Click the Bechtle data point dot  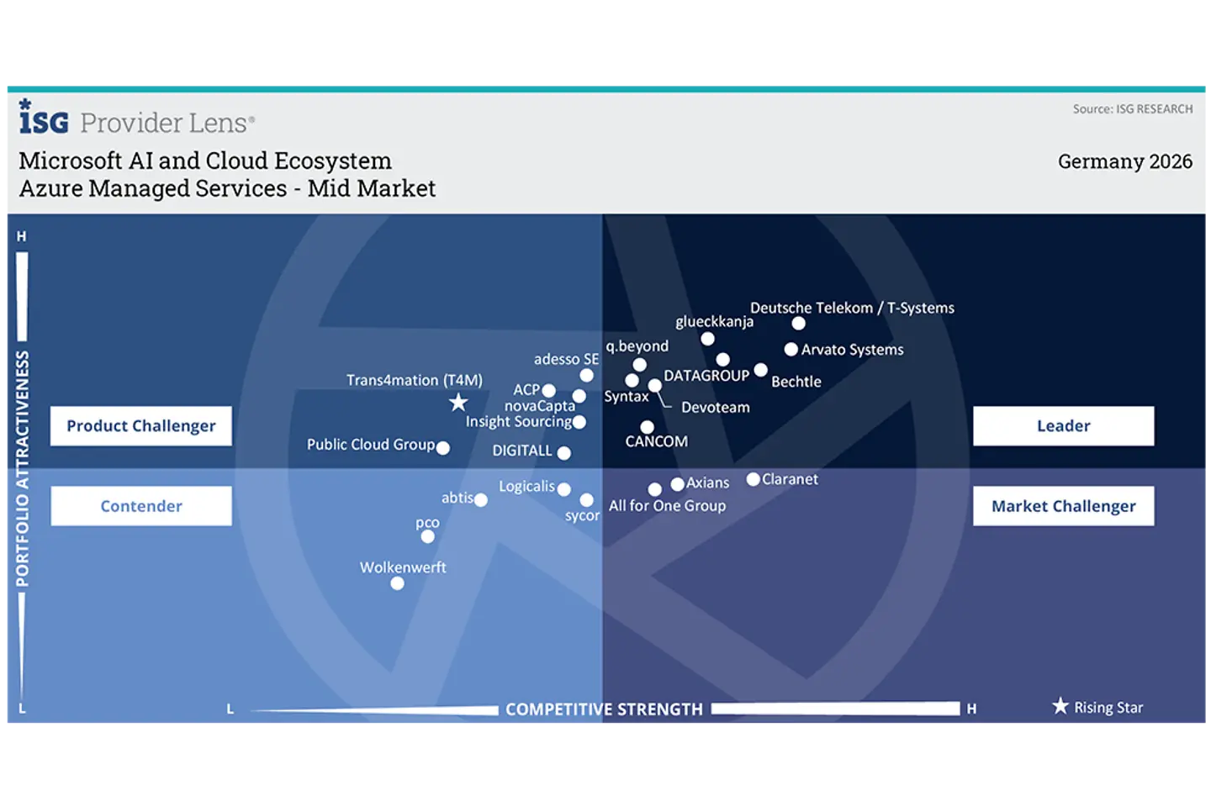[761, 370]
